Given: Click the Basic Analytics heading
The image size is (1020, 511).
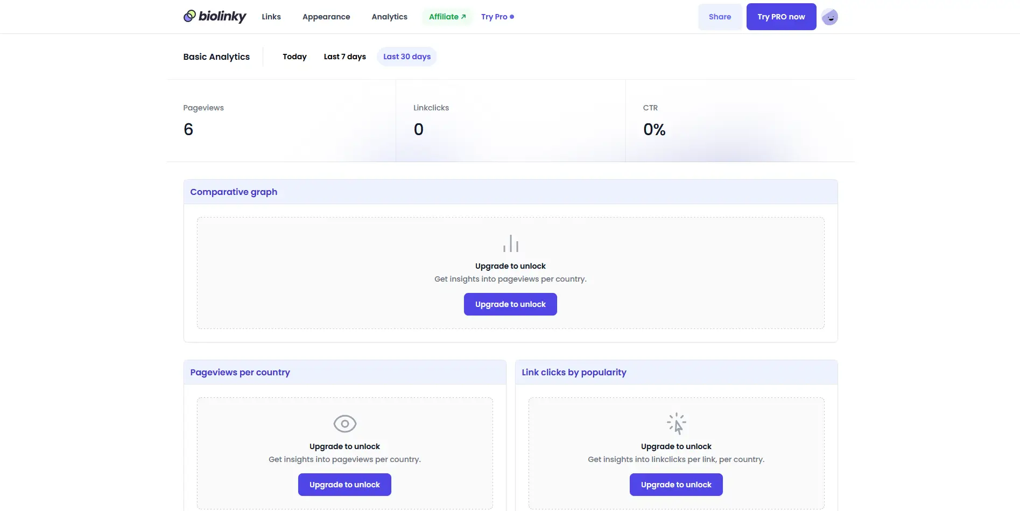Looking at the screenshot, I should pos(216,57).
